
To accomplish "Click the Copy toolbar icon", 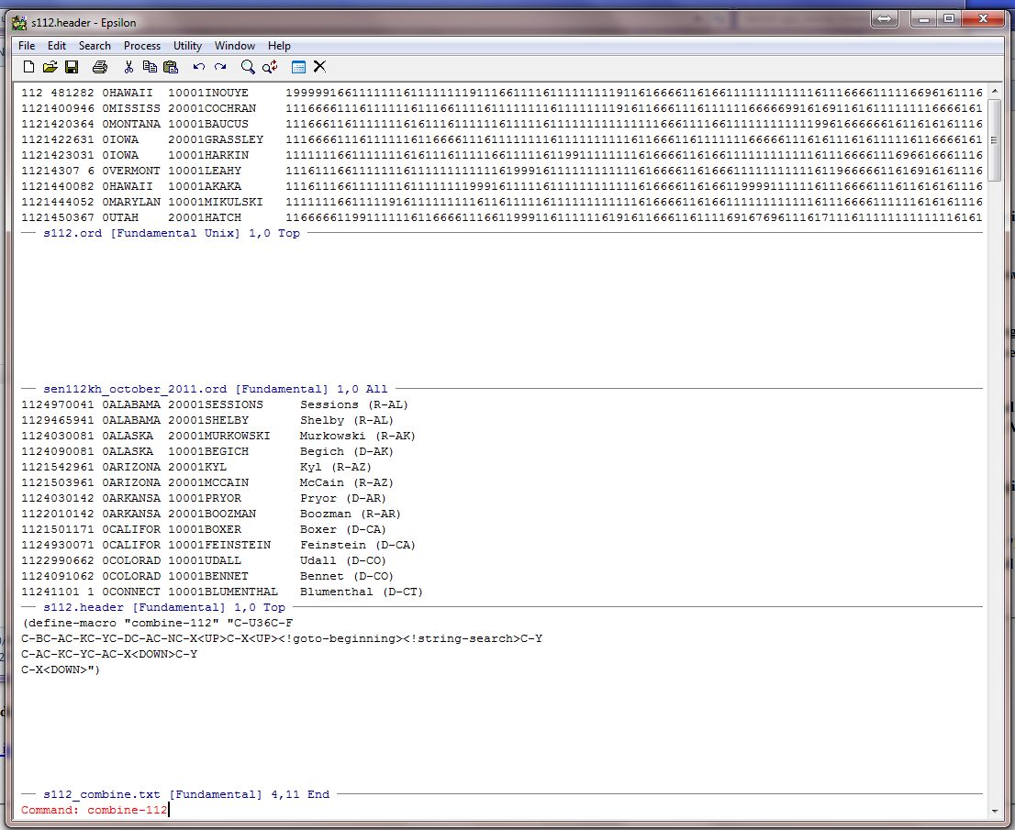I will pyautogui.click(x=150, y=67).
